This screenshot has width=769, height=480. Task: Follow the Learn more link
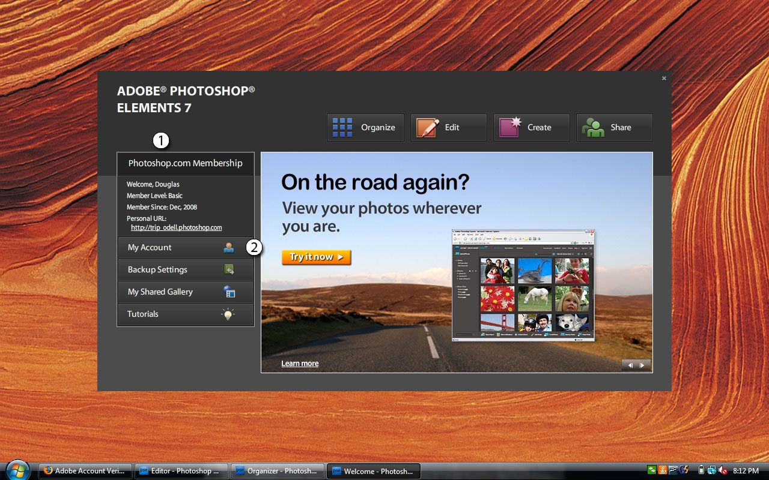click(300, 364)
